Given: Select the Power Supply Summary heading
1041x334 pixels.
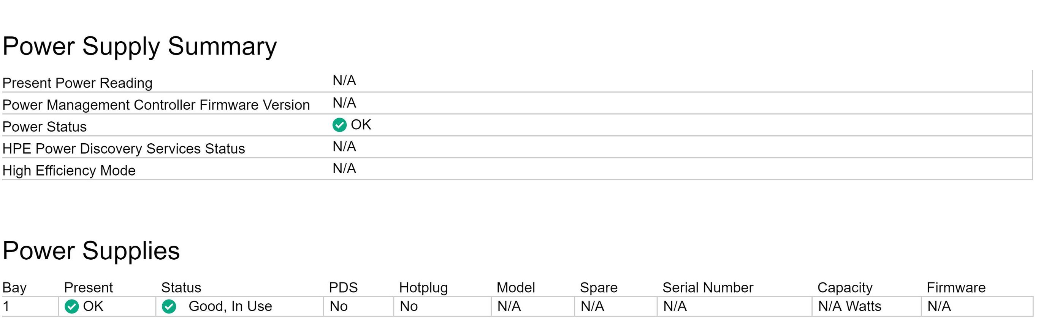Looking at the screenshot, I should coord(139,47).
